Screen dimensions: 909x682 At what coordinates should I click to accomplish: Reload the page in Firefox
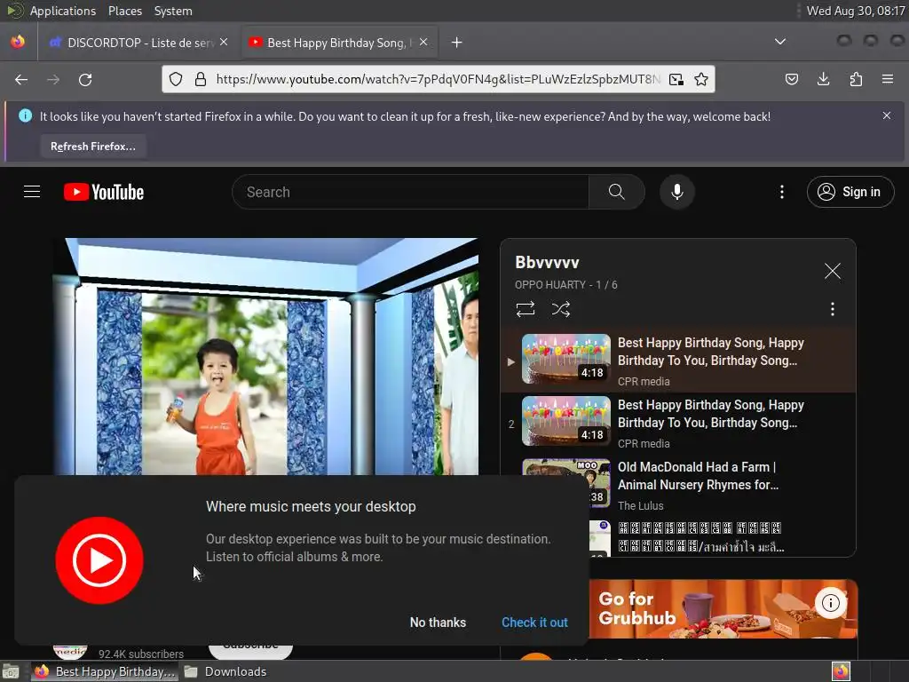pos(85,79)
